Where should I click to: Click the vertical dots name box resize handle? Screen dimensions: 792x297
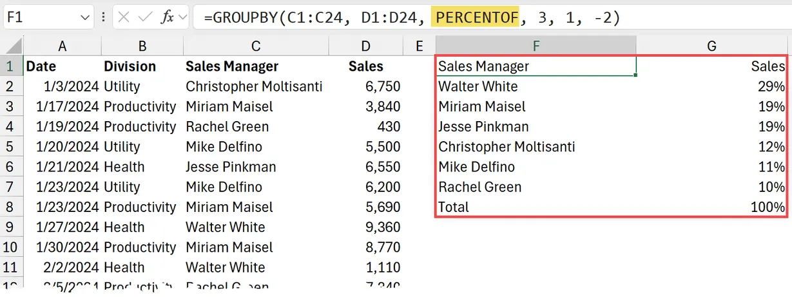click(x=104, y=18)
